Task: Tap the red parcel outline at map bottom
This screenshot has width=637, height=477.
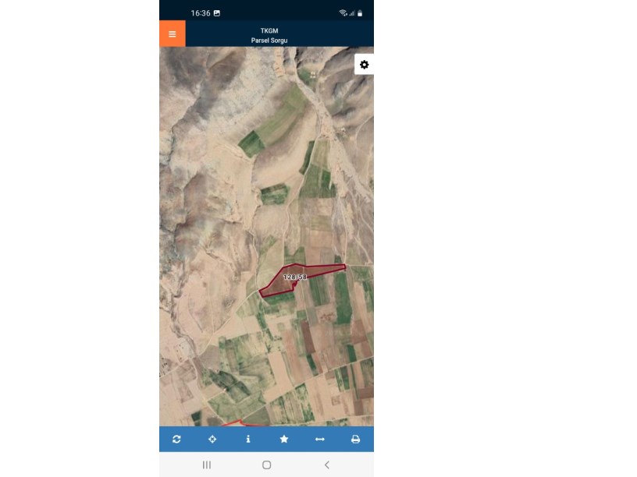Action: [x=240, y=423]
